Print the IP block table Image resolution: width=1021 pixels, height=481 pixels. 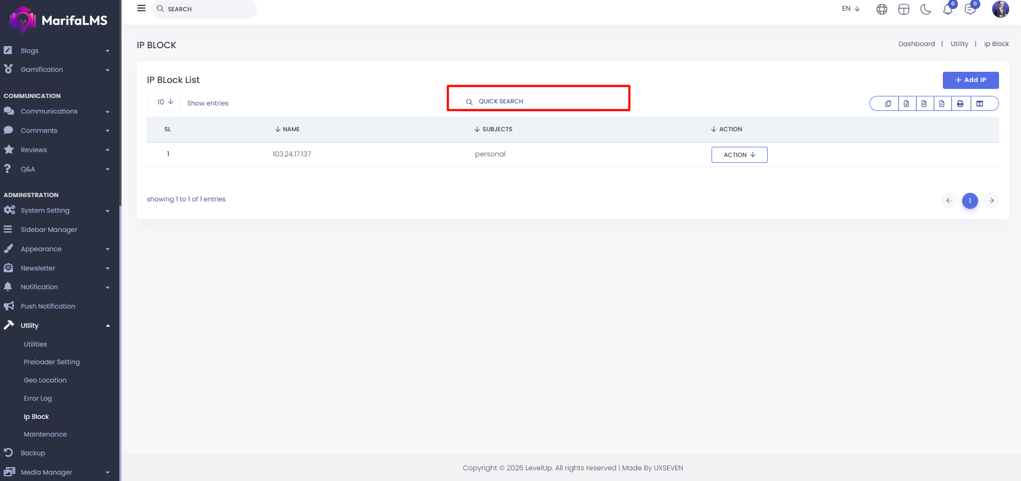[x=960, y=103]
